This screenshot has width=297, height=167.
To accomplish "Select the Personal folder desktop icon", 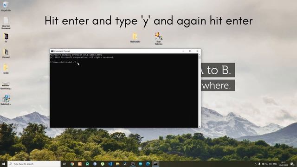I will (6, 54).
